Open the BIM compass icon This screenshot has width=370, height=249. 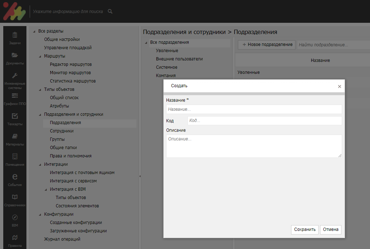pyautogui.click(x=14, y=217)
